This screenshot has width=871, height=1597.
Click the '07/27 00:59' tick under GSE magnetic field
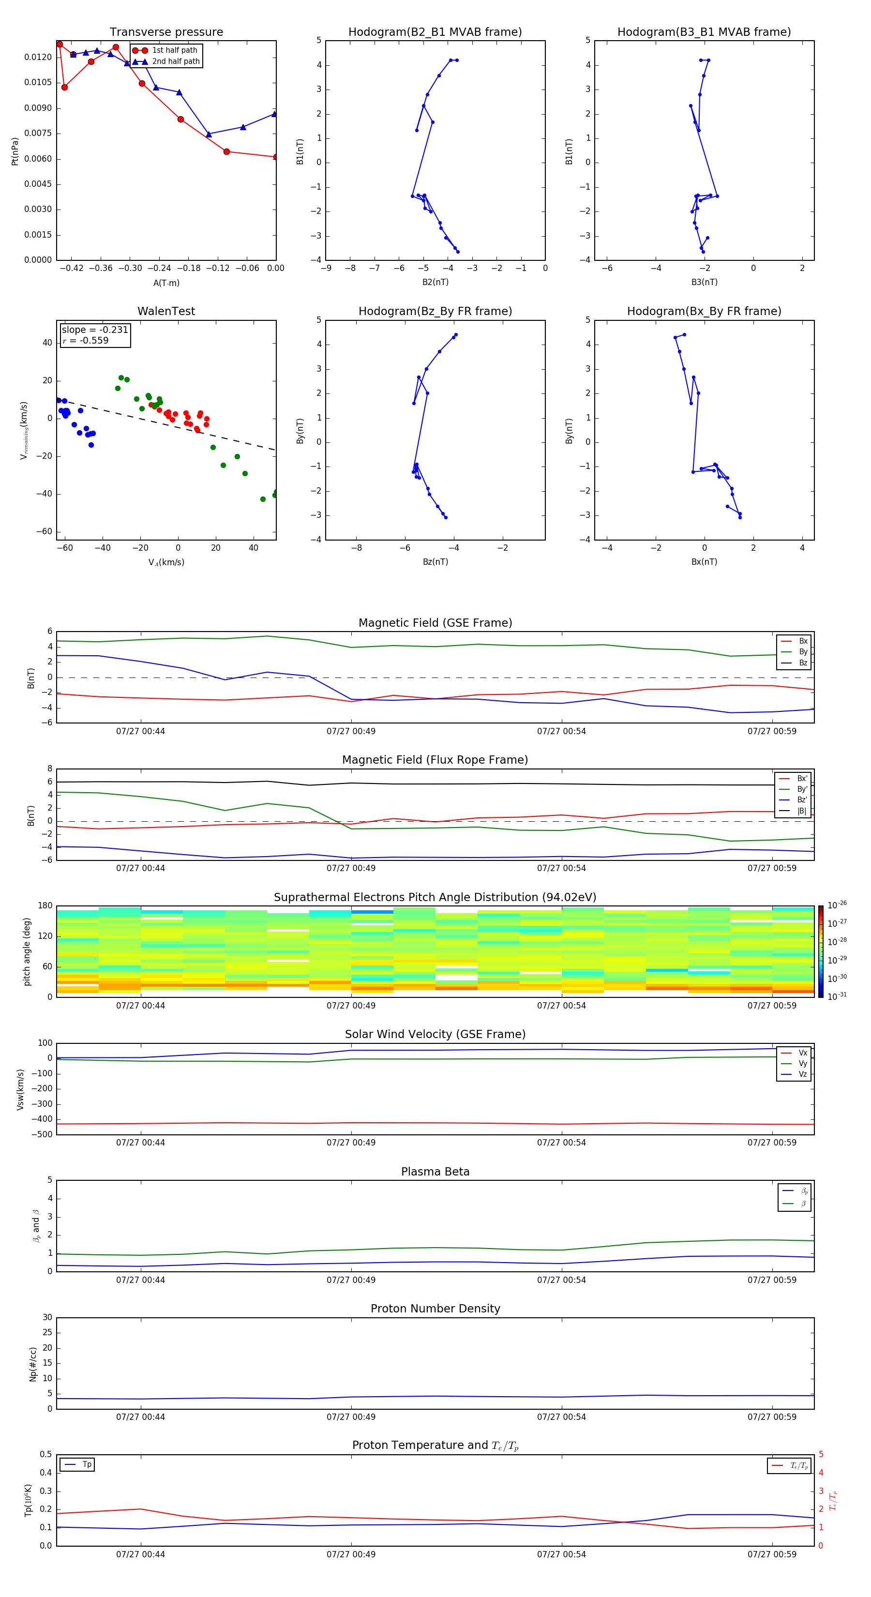(x=772, y=732)
